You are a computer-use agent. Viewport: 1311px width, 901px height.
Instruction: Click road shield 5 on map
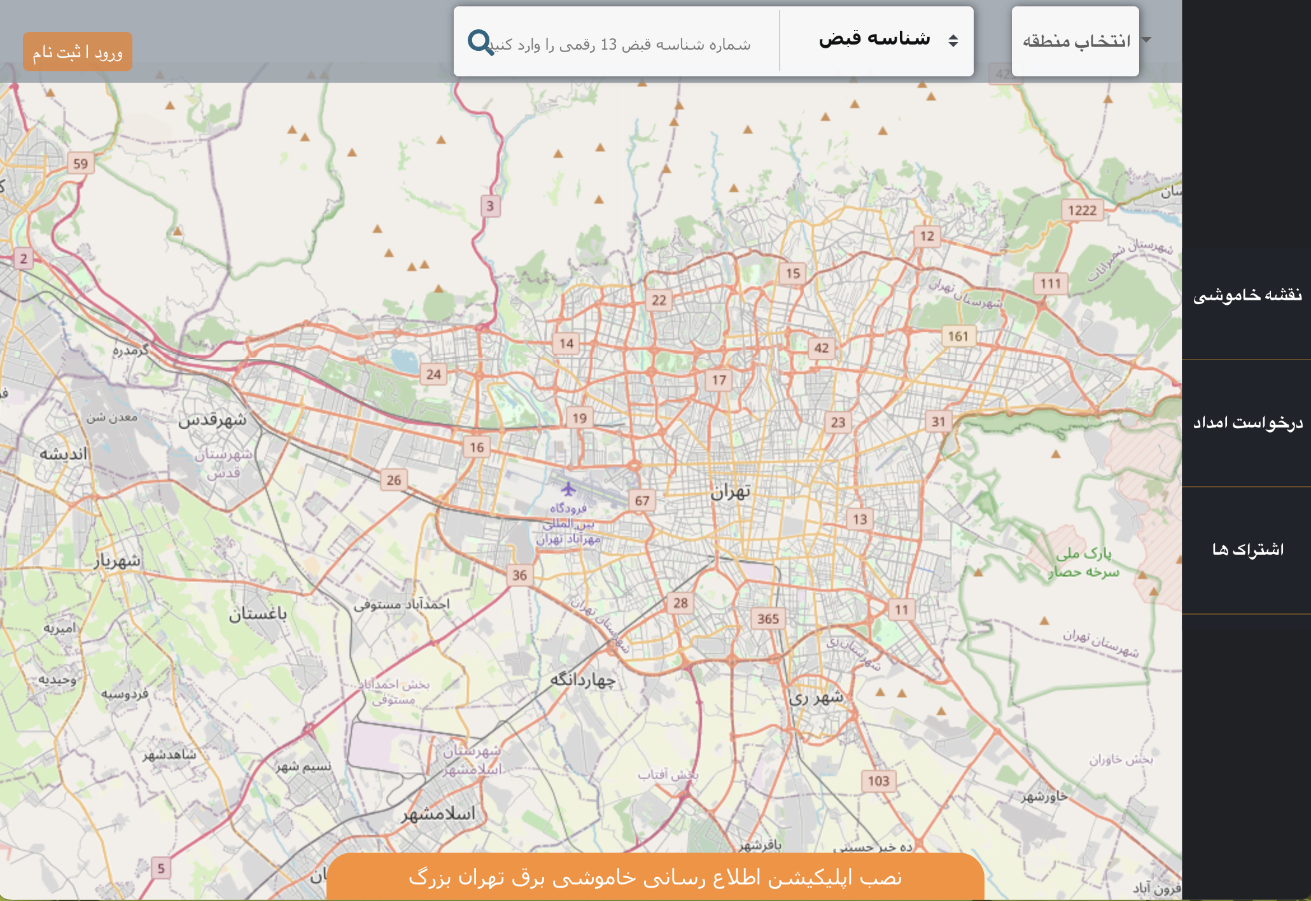point(161,868)
